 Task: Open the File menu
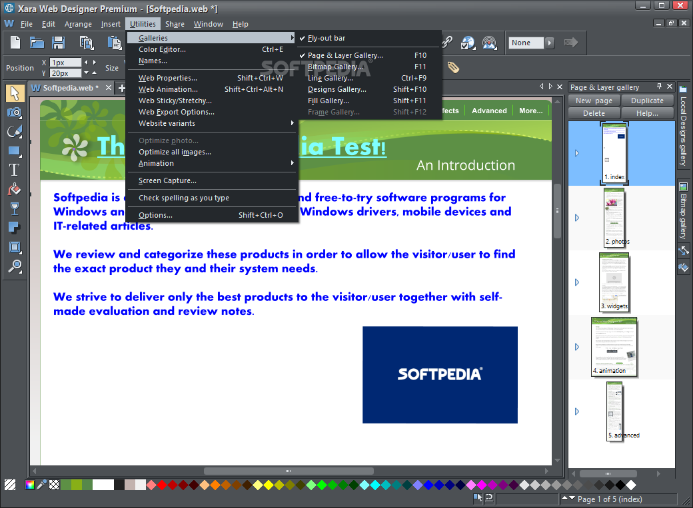(x=27, y=24)
